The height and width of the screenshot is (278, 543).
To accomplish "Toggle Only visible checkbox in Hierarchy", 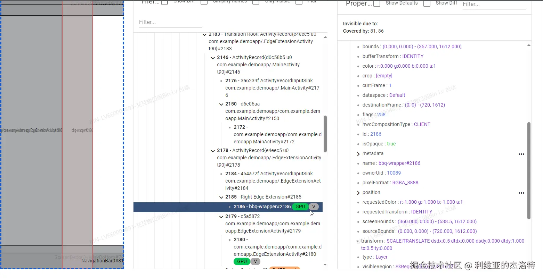I will pyautogui.click(x=256, y=2).
